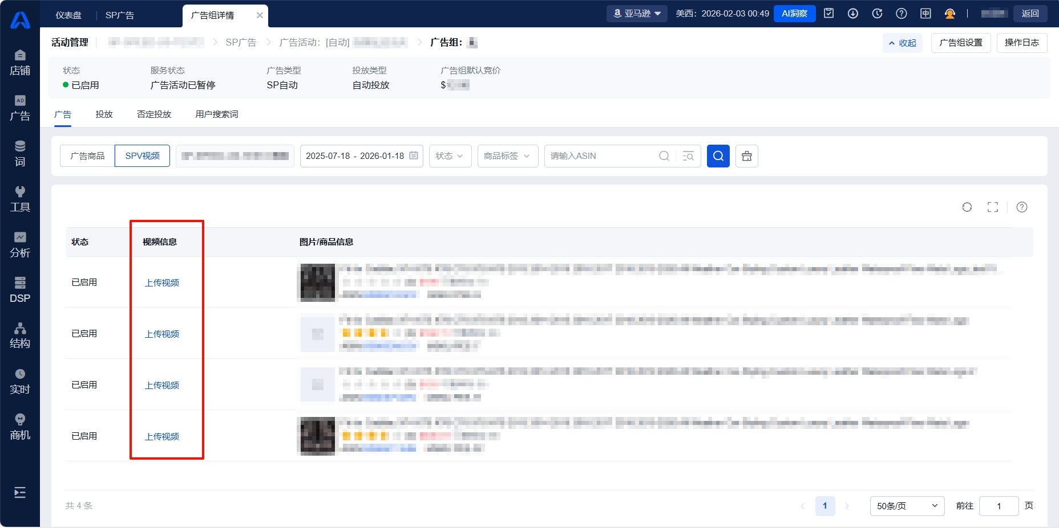The height and width of the screenshot is (528, 1059).
Task: Switch to the SPV视频 toggle option
Action: [142, 156]
